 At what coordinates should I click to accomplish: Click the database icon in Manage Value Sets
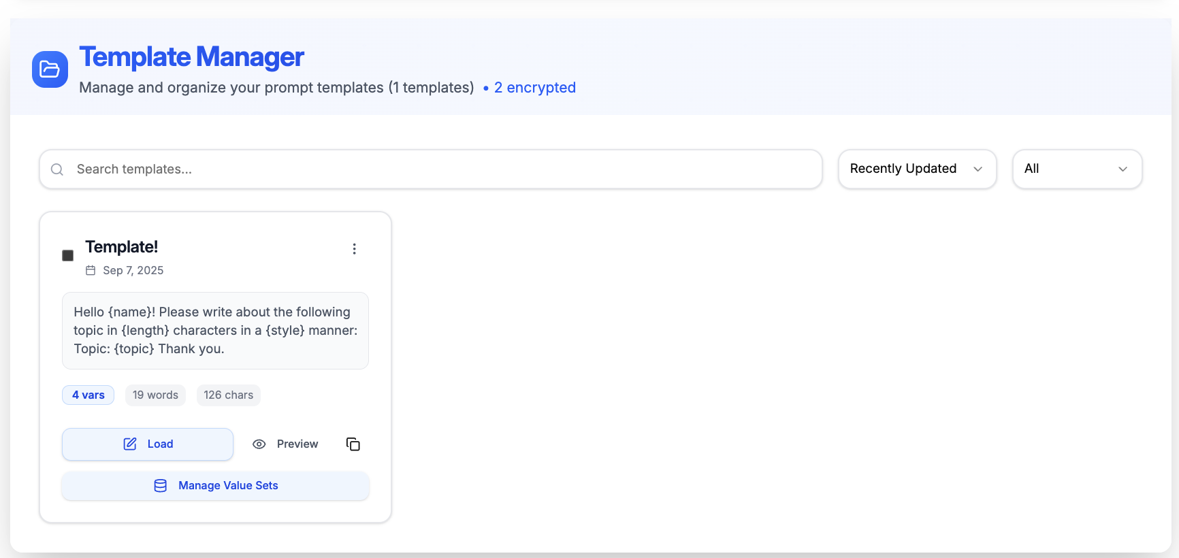161,486
